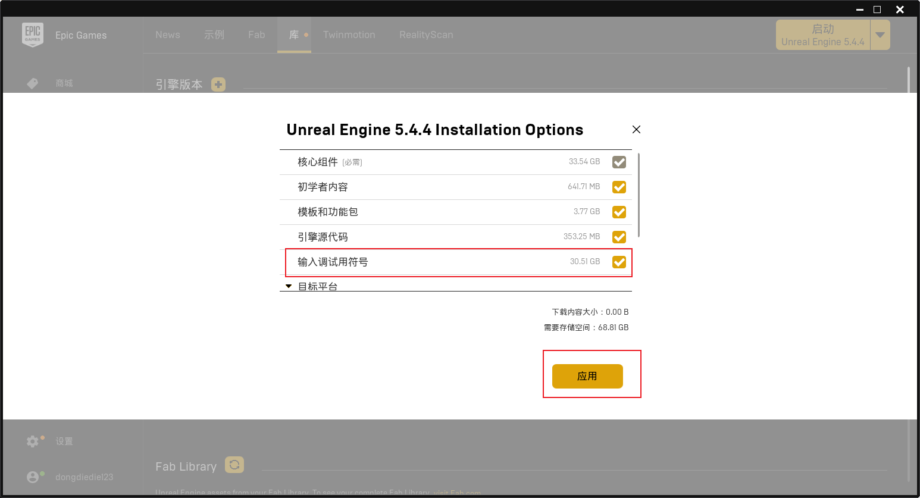
Task: Click the dongdiedie123 account name
Action: (x=84, y=477)
